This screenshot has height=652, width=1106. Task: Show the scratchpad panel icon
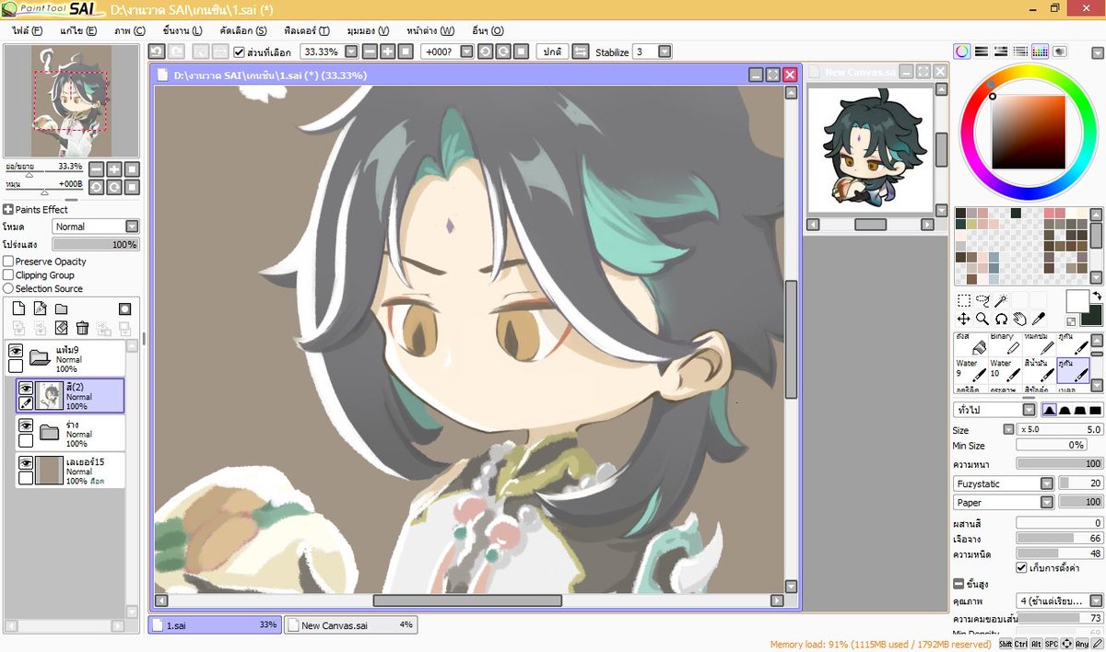(1060, 52)
